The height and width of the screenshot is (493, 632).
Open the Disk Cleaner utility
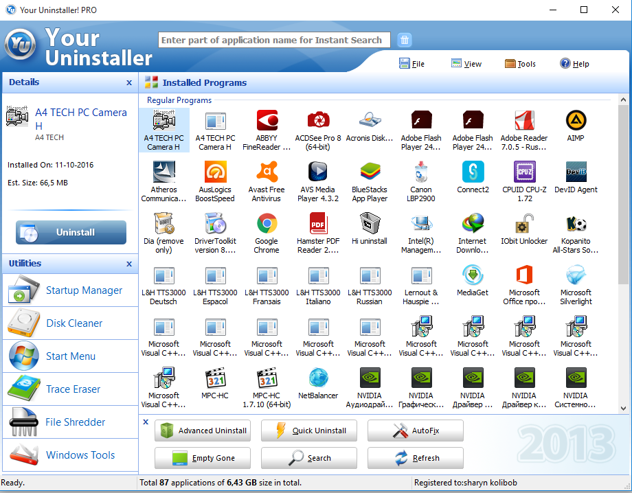[x=70, y=323]
